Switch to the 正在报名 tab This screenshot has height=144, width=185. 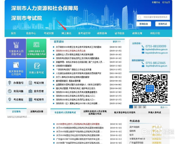[16, 112]
